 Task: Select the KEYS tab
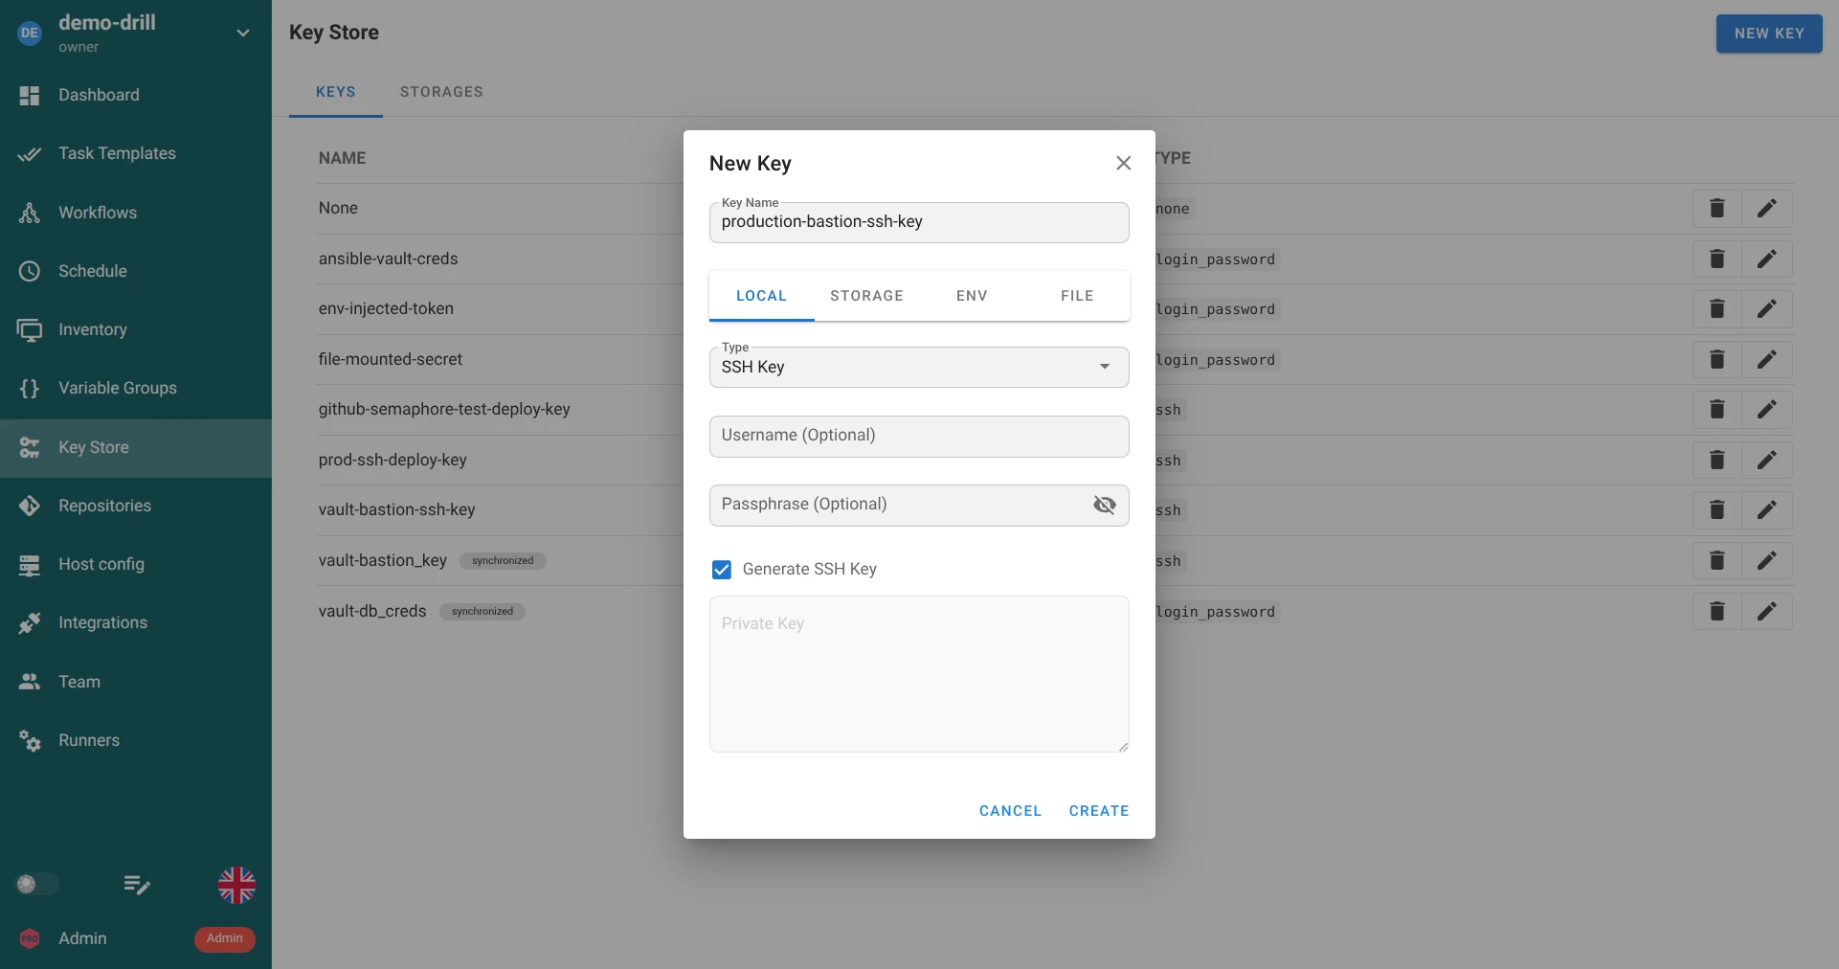(336, 92)
